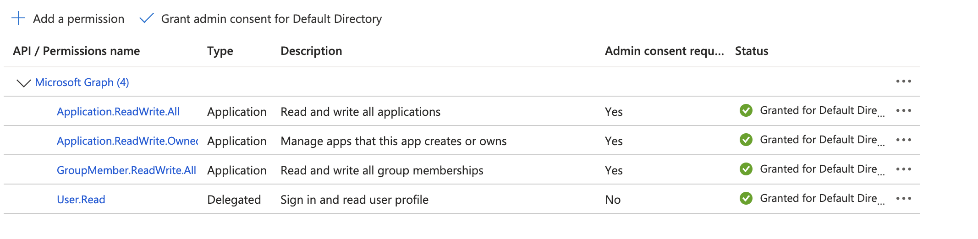Open ellipsis menu for Application.ReadWrite.All row
This screenshot has width=978, height=239.
pos(903,111)
